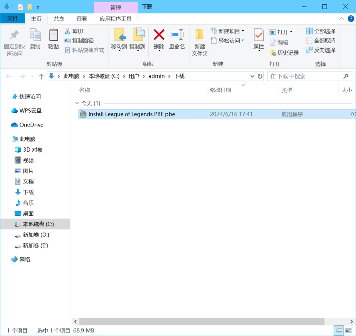
Task: Copy the file path with 复制路径
Action: coord(79,40)
